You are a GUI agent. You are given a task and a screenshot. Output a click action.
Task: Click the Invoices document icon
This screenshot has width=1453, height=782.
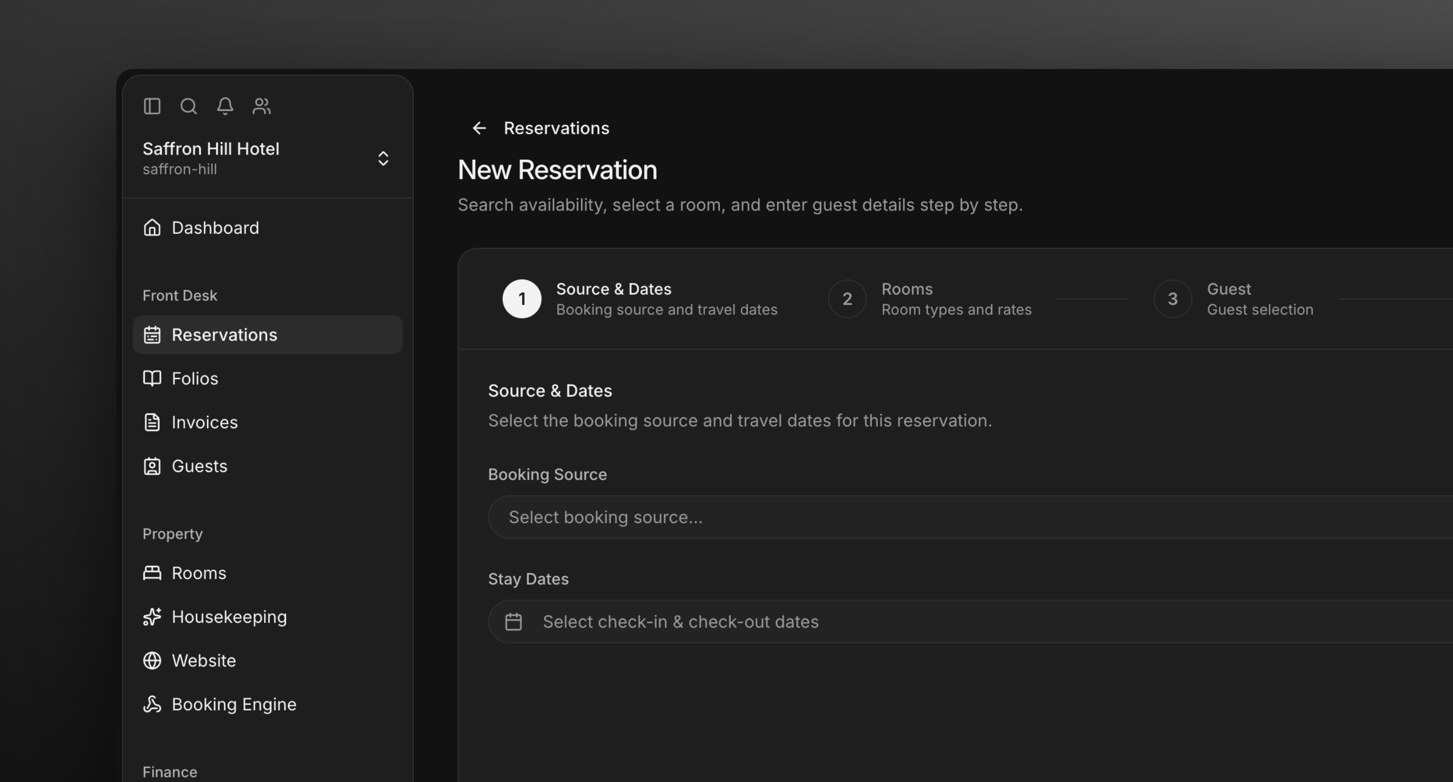(152, 422)
